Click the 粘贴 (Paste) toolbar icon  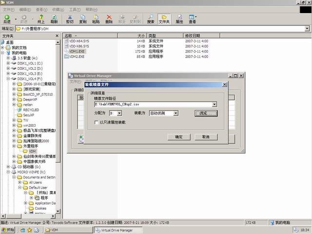point(96,19)
